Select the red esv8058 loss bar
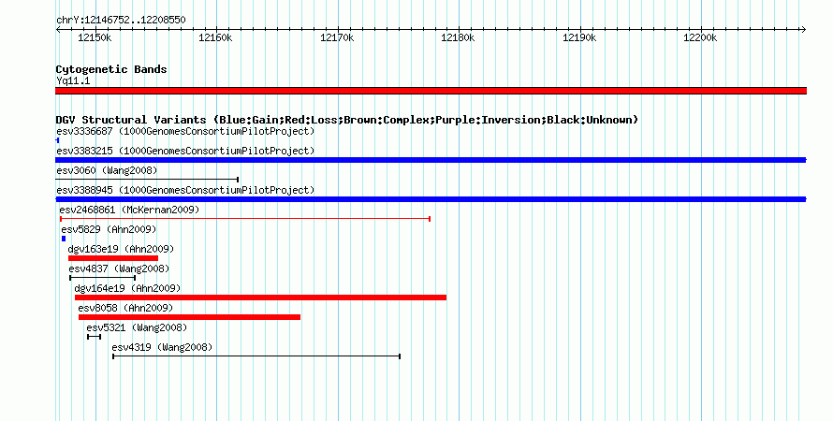The height and width of the screenshot is (421, 833). pos(190,317)
